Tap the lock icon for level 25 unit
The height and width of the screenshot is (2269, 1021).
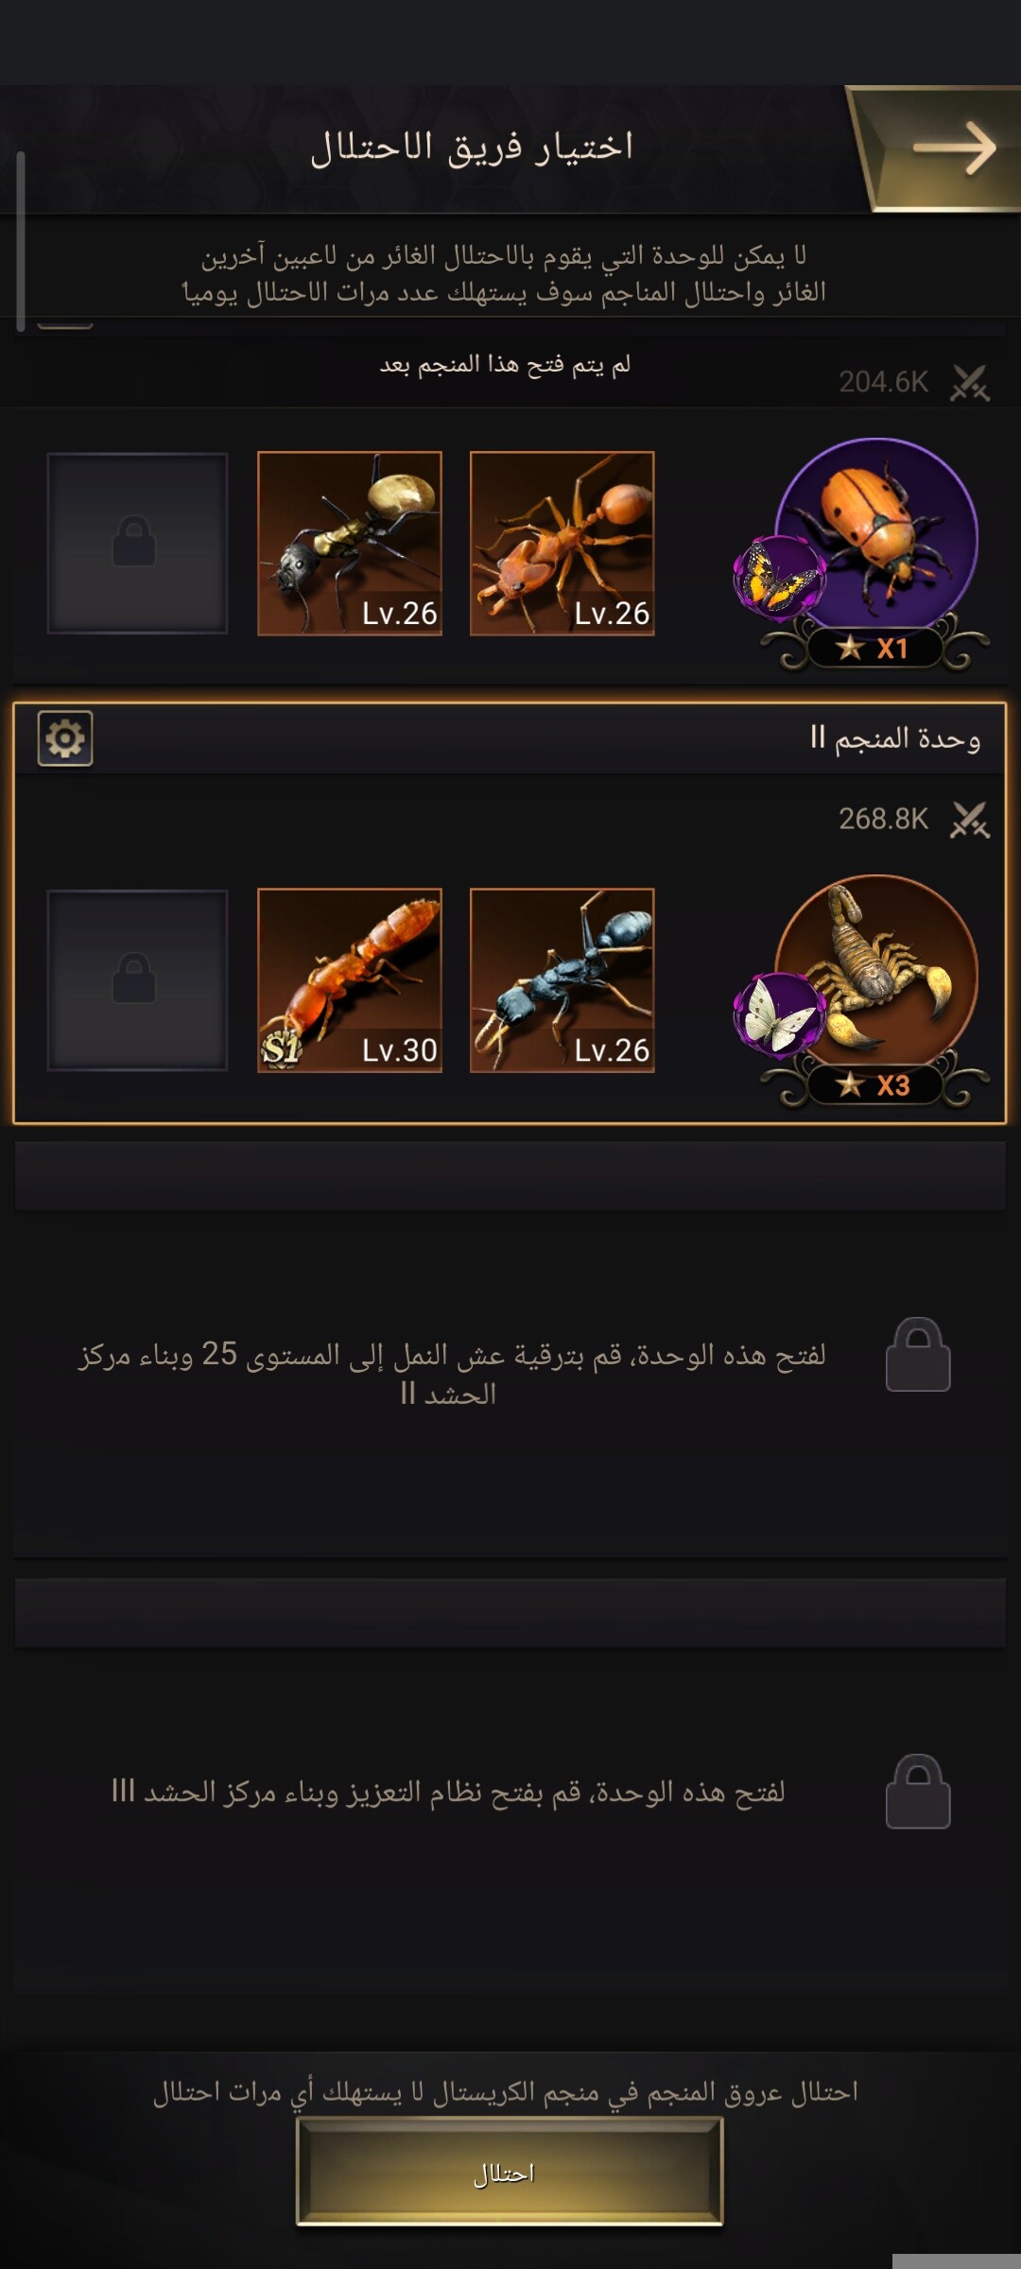(x=918, y=1355)
